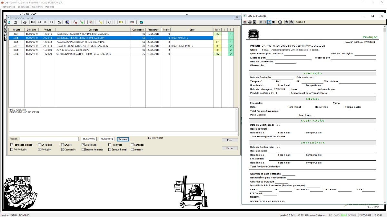Click BASE LEAVE-IN NH 2 cell

pyautogui.click(x=192, y=46)
